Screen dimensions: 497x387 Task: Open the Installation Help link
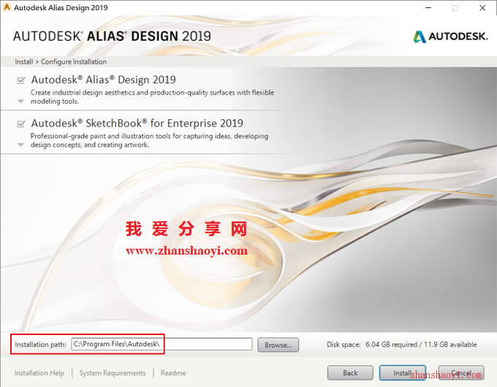point(39,373)
